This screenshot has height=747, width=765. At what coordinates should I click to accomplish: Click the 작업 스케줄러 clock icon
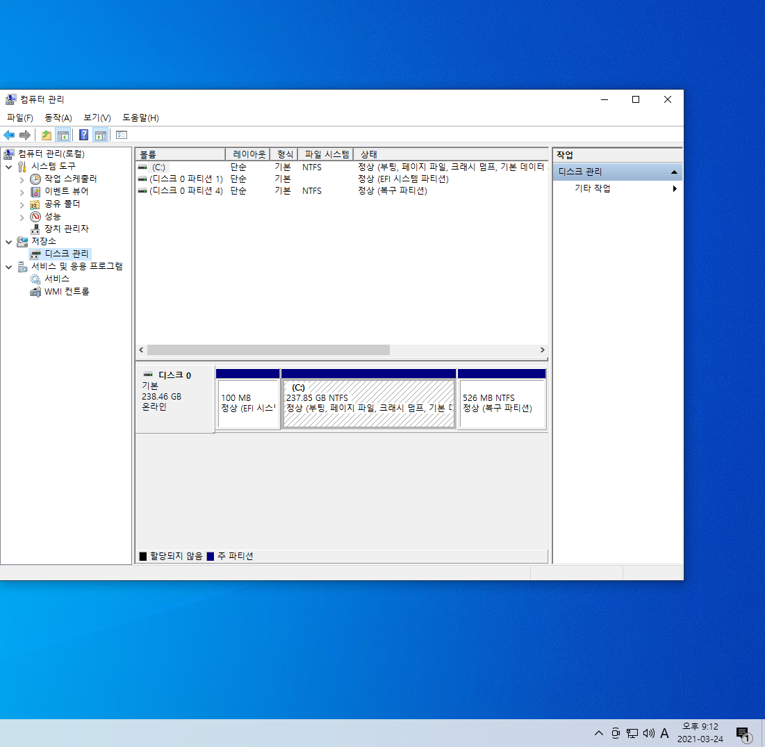point(35,179)
